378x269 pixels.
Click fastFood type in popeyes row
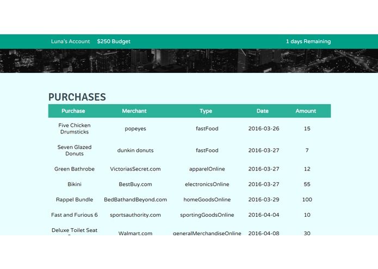[207, 129]
